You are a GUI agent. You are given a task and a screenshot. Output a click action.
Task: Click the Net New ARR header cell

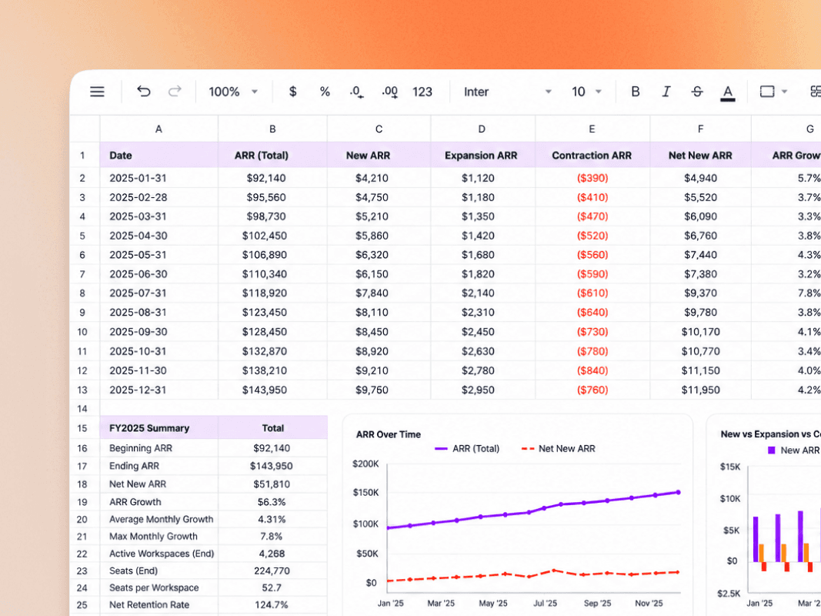(x=700, y=155)
